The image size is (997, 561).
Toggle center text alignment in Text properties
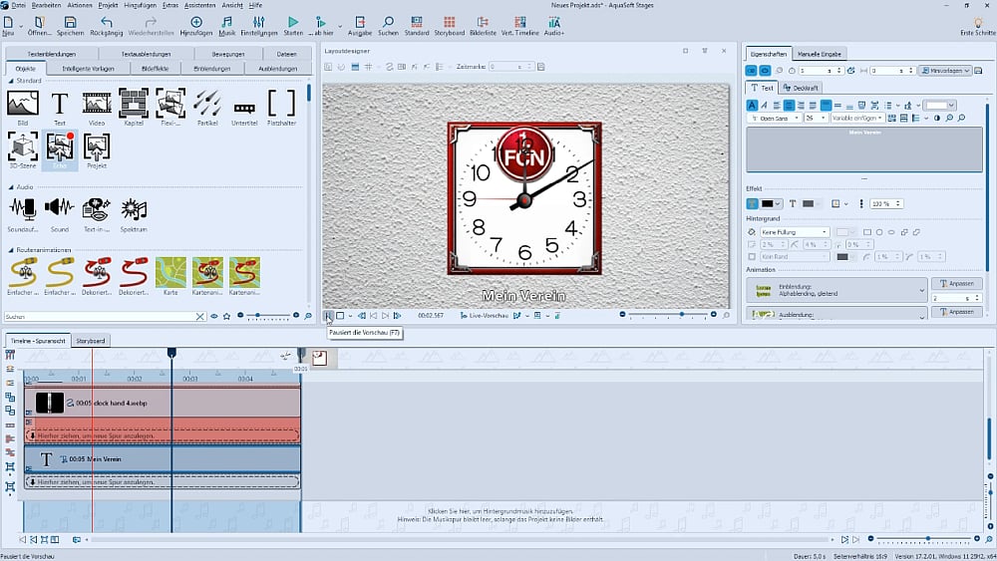[x=789, y=105]
